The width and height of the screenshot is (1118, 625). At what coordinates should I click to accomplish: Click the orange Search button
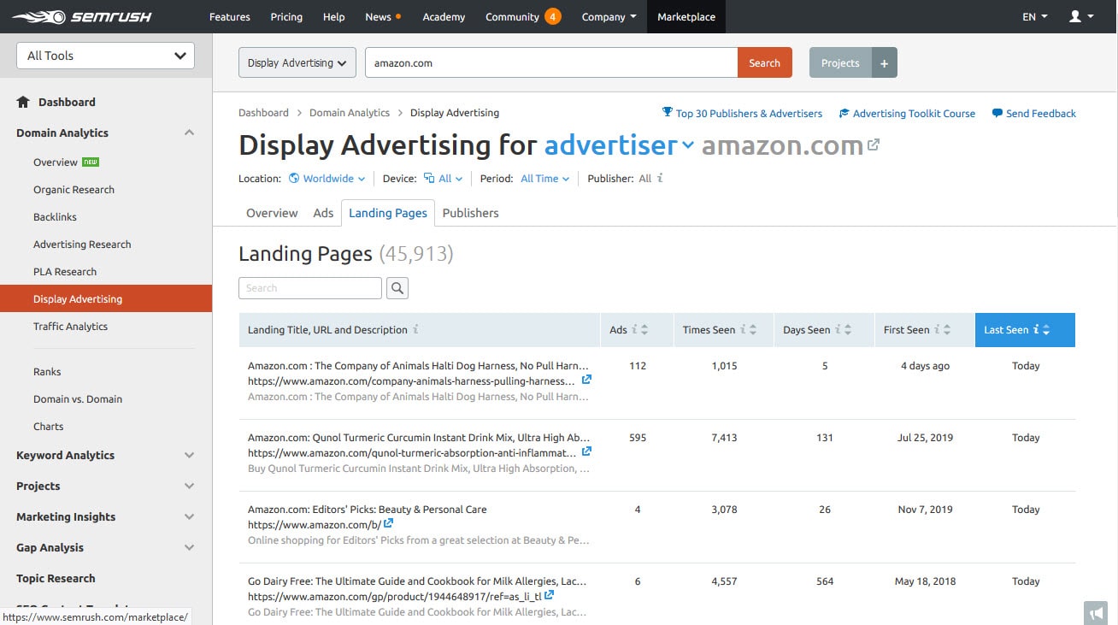(x=764, y=62)
